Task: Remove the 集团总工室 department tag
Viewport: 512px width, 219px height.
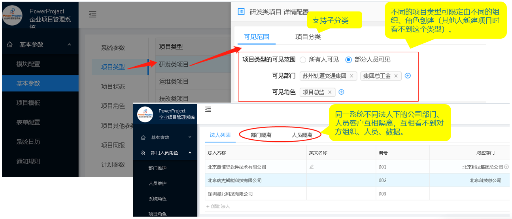Action: pos(396,76)
